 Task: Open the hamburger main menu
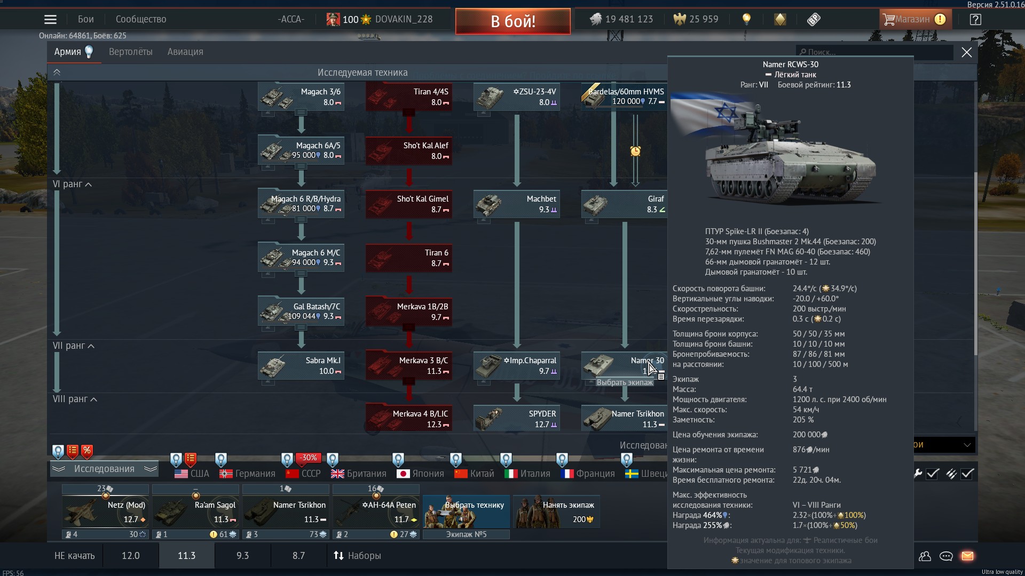[x=50, y=20]
